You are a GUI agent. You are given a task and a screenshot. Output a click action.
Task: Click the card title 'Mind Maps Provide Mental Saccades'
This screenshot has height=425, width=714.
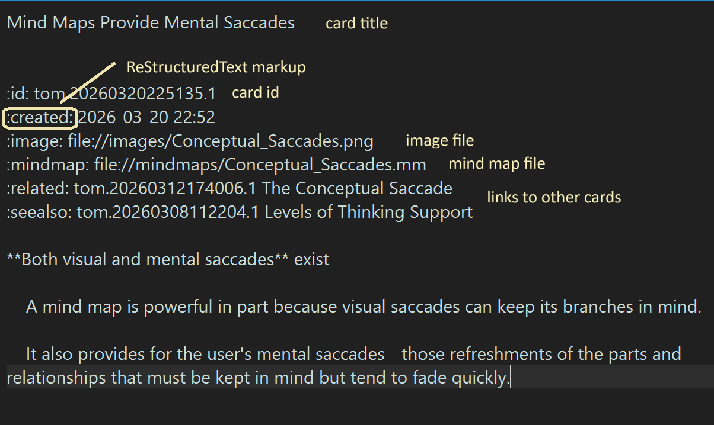pyautogui.click(x=151, y=22)
